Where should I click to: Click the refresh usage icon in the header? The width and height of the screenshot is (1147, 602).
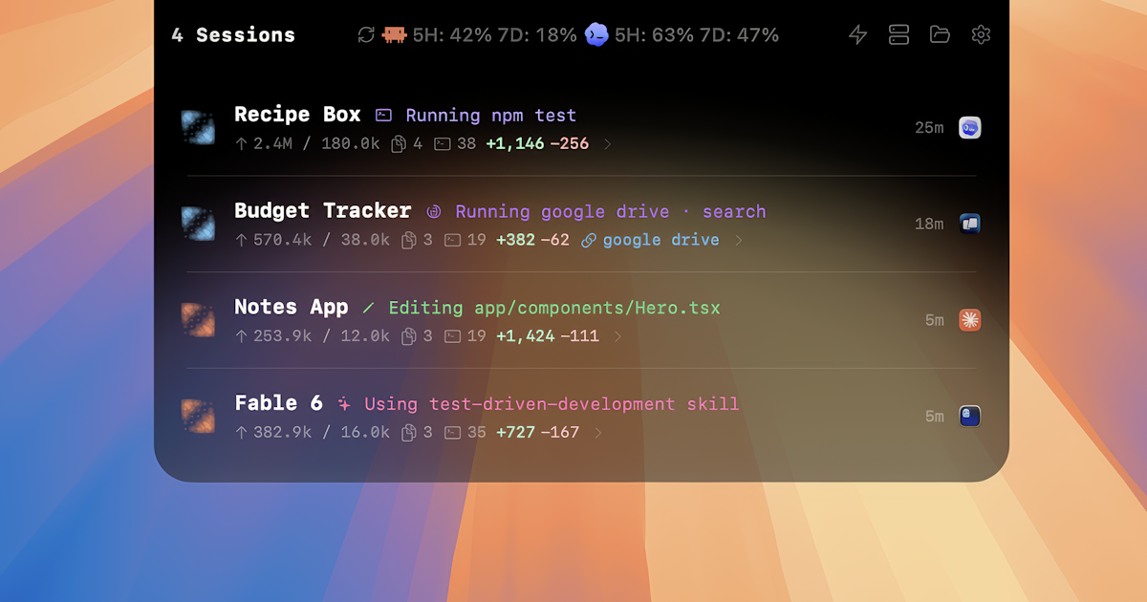pos(366,35)
